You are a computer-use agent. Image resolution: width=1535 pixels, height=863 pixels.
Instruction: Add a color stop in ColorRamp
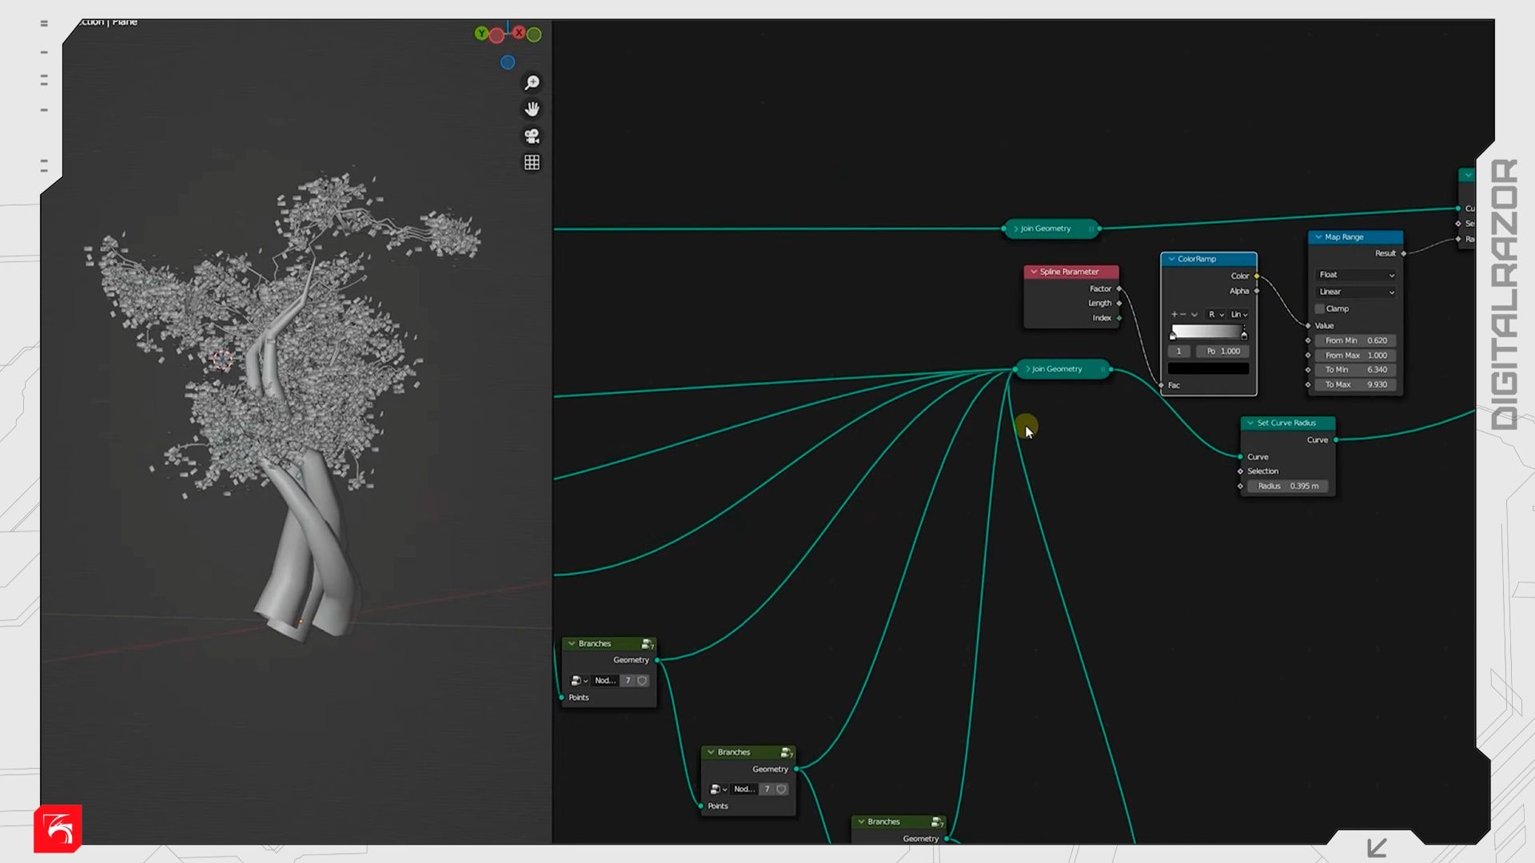point(1174,315)
